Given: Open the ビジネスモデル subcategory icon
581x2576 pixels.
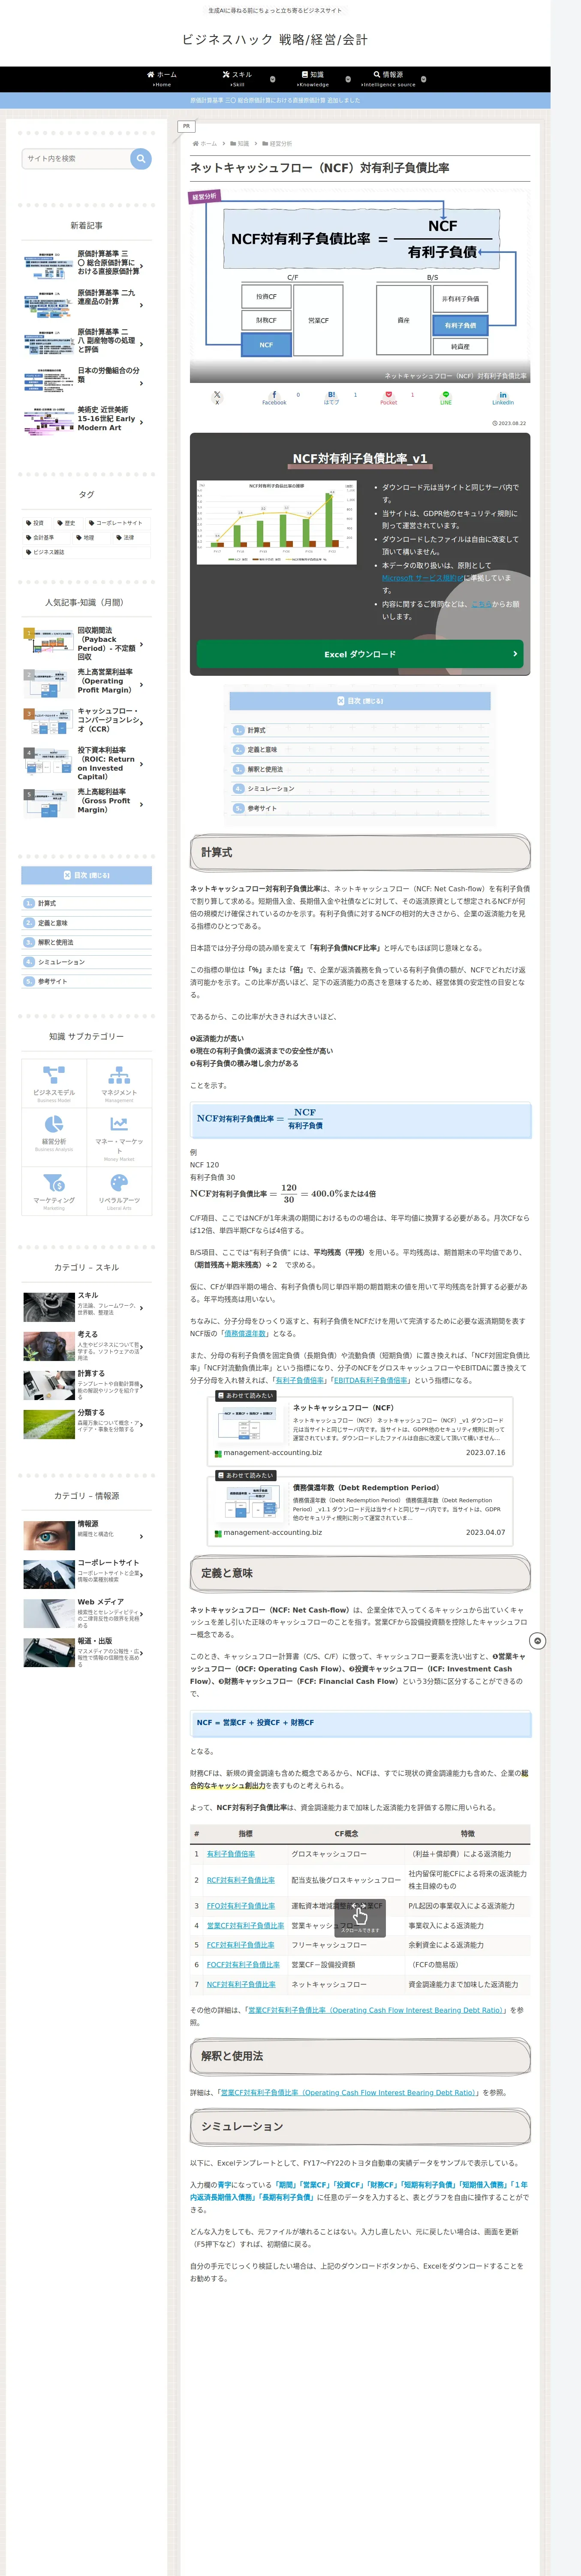Looking at the screenshot, I should pyautogui.click(x=54, y=1084).
